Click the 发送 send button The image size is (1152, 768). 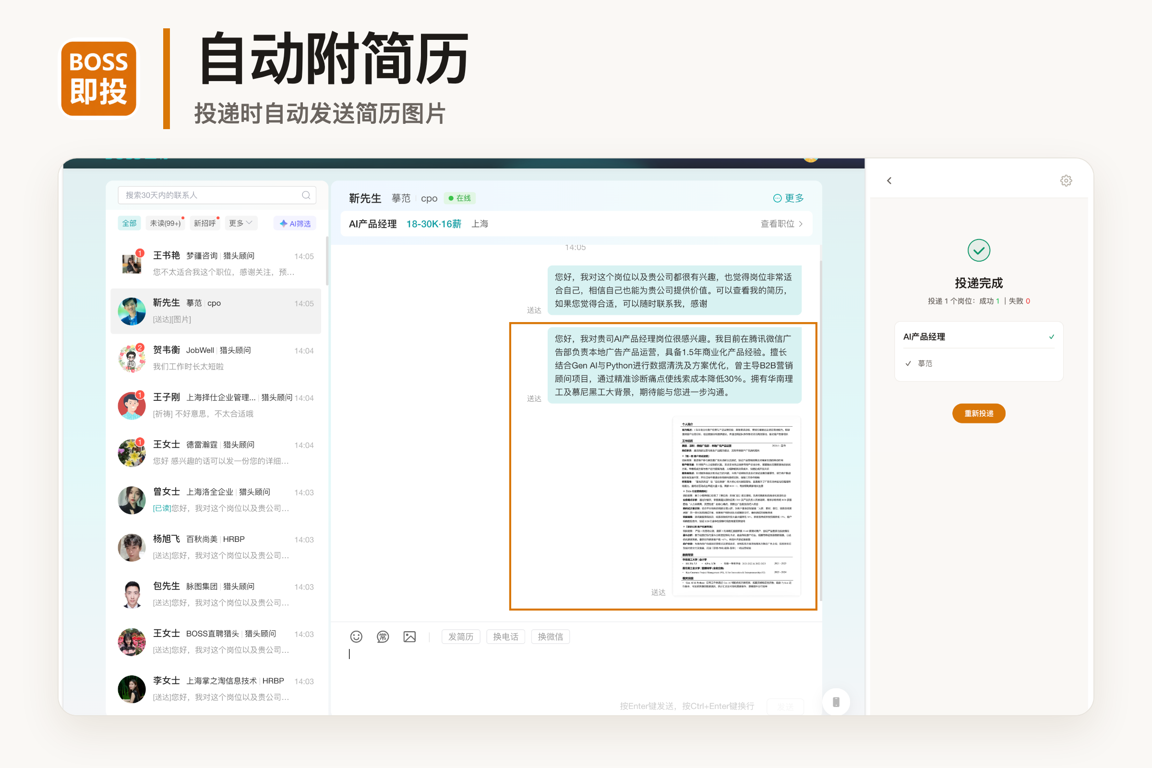(785, 706)
